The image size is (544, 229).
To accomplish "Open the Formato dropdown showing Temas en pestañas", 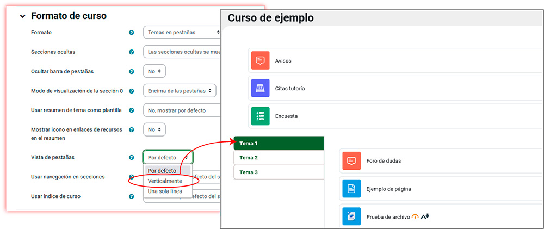I will tap(182, 32).
